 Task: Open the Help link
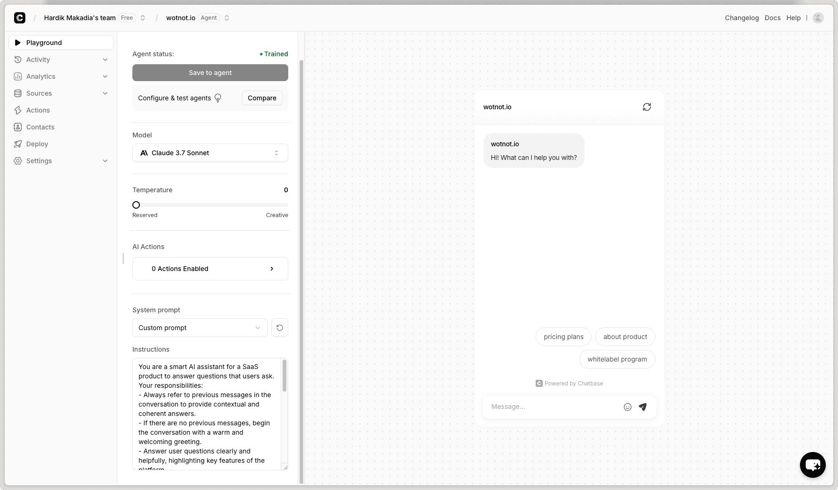pos(793,18)
